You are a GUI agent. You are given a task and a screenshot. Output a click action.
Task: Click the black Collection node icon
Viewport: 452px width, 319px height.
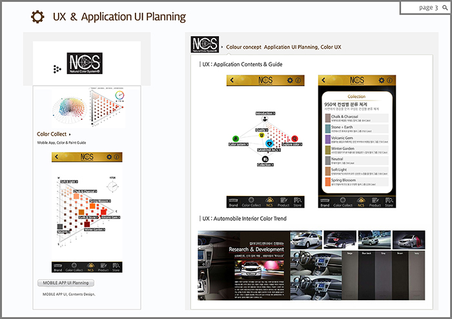coord(265,159)
